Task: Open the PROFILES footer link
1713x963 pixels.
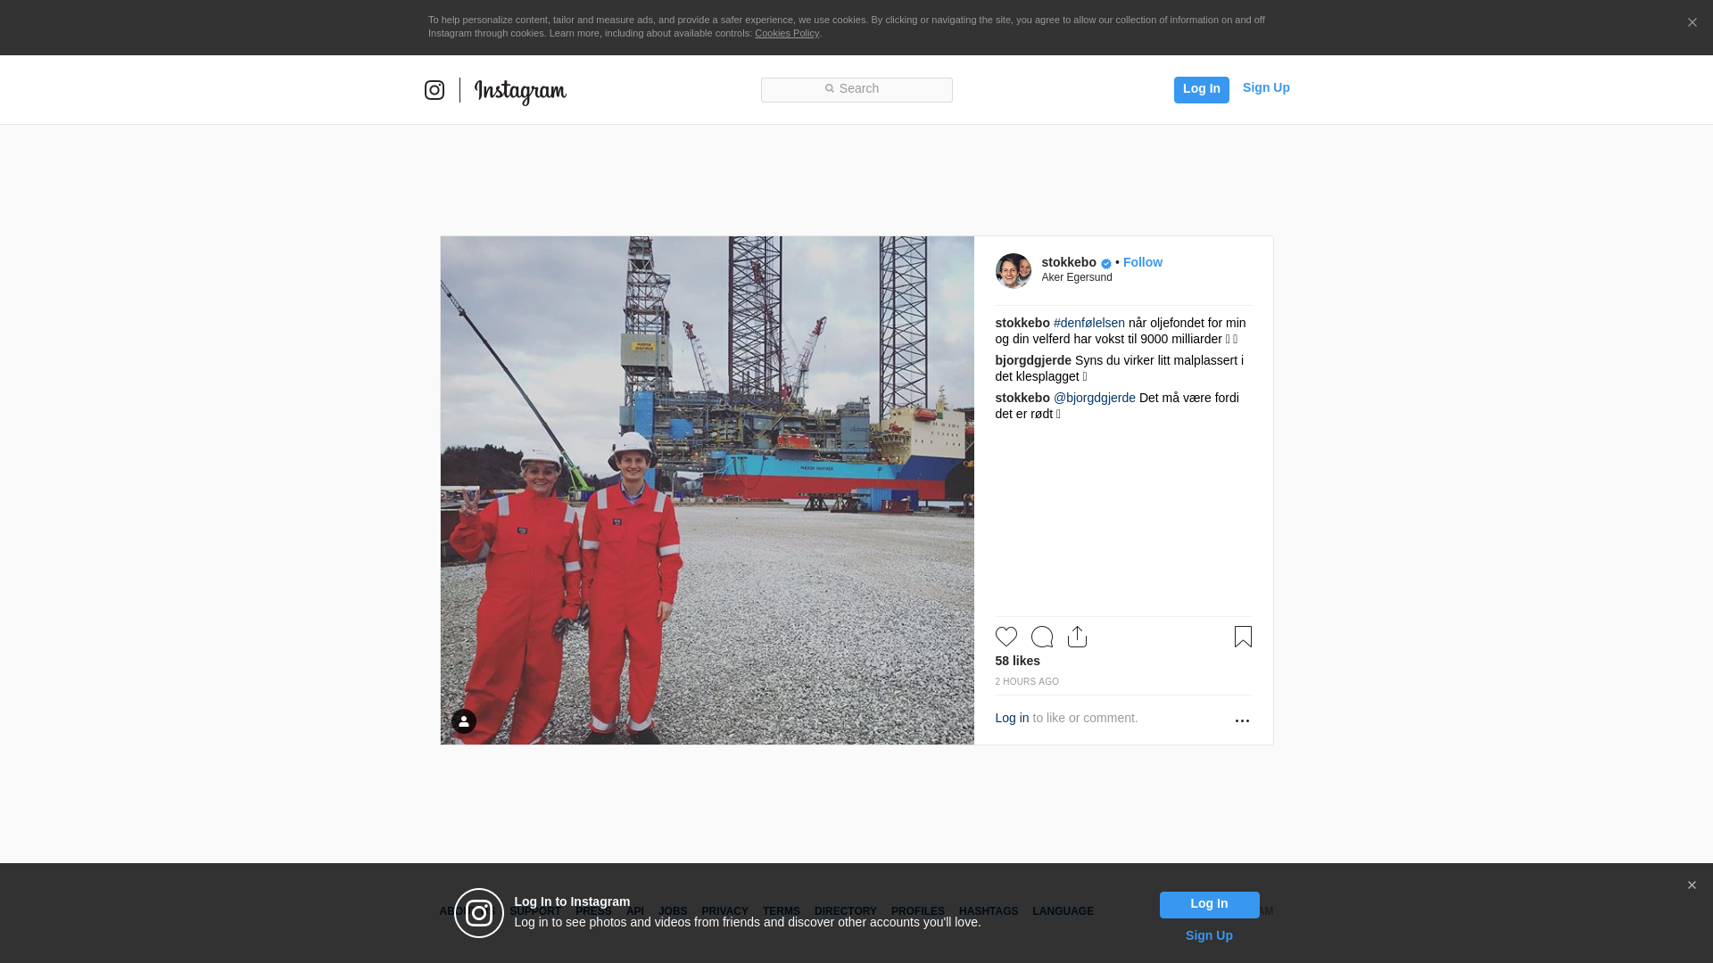Action: 917,911
